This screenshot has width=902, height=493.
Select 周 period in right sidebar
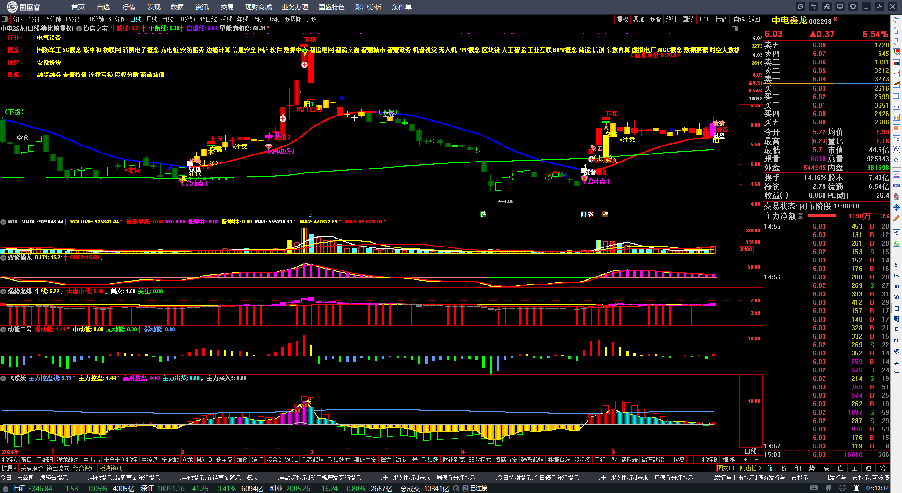tap(896, 319)
